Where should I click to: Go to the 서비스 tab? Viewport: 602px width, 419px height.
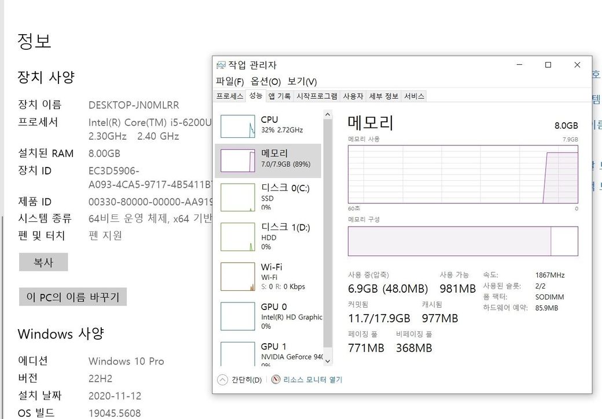point(414,96)
